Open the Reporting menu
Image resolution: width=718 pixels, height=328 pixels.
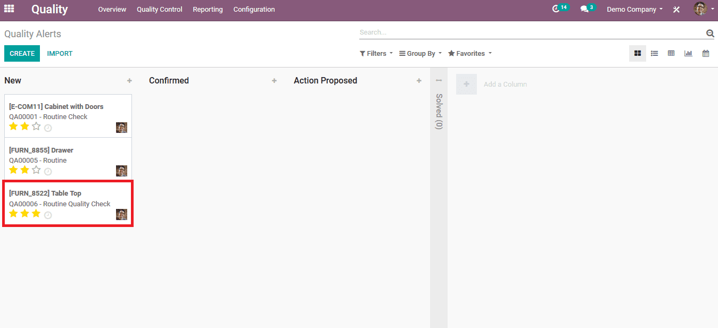(x=208, y=10)
